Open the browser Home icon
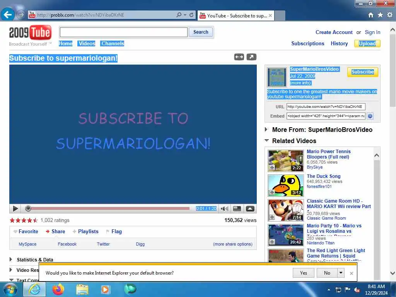This screenshot has width=396, height=297. pos(370,15)
